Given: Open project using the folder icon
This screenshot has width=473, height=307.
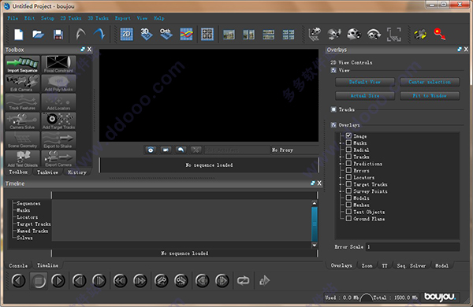Looking at the screenshot, I should [x=39, y=35].
